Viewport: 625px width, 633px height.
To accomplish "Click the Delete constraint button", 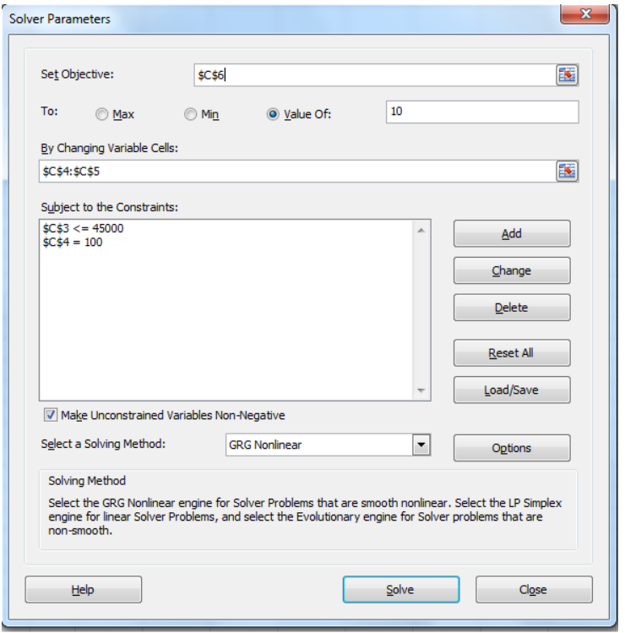I will [x=512, y=308].
